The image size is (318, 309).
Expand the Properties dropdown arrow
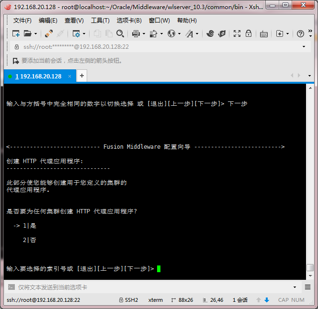click(x=84, y=33)
